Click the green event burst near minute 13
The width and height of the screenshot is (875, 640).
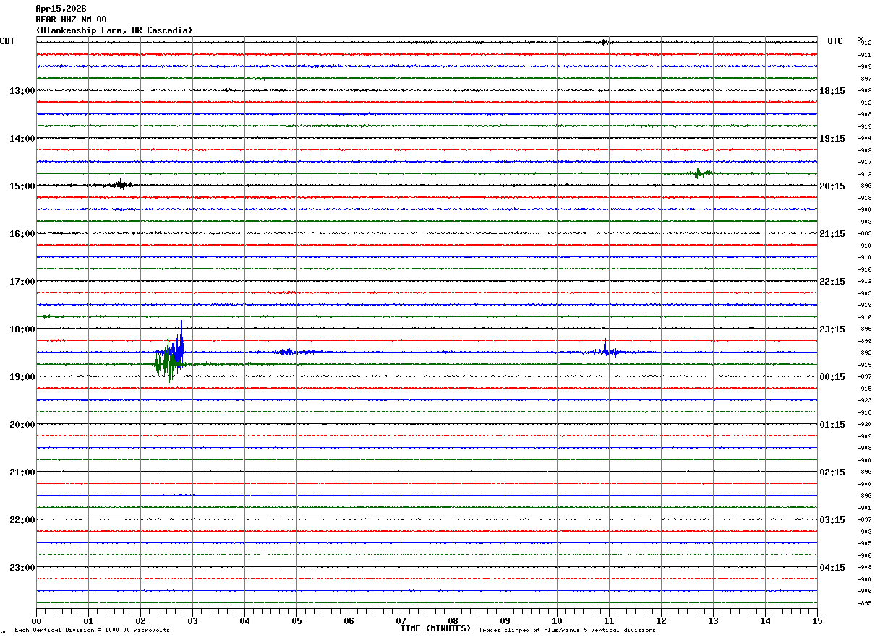click(x=700, y=173)
